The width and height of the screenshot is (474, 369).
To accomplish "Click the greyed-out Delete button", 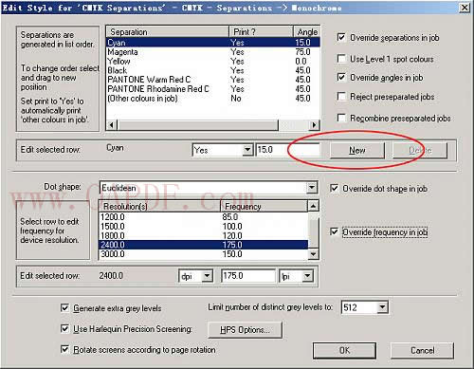I will [x=420, y=151].
